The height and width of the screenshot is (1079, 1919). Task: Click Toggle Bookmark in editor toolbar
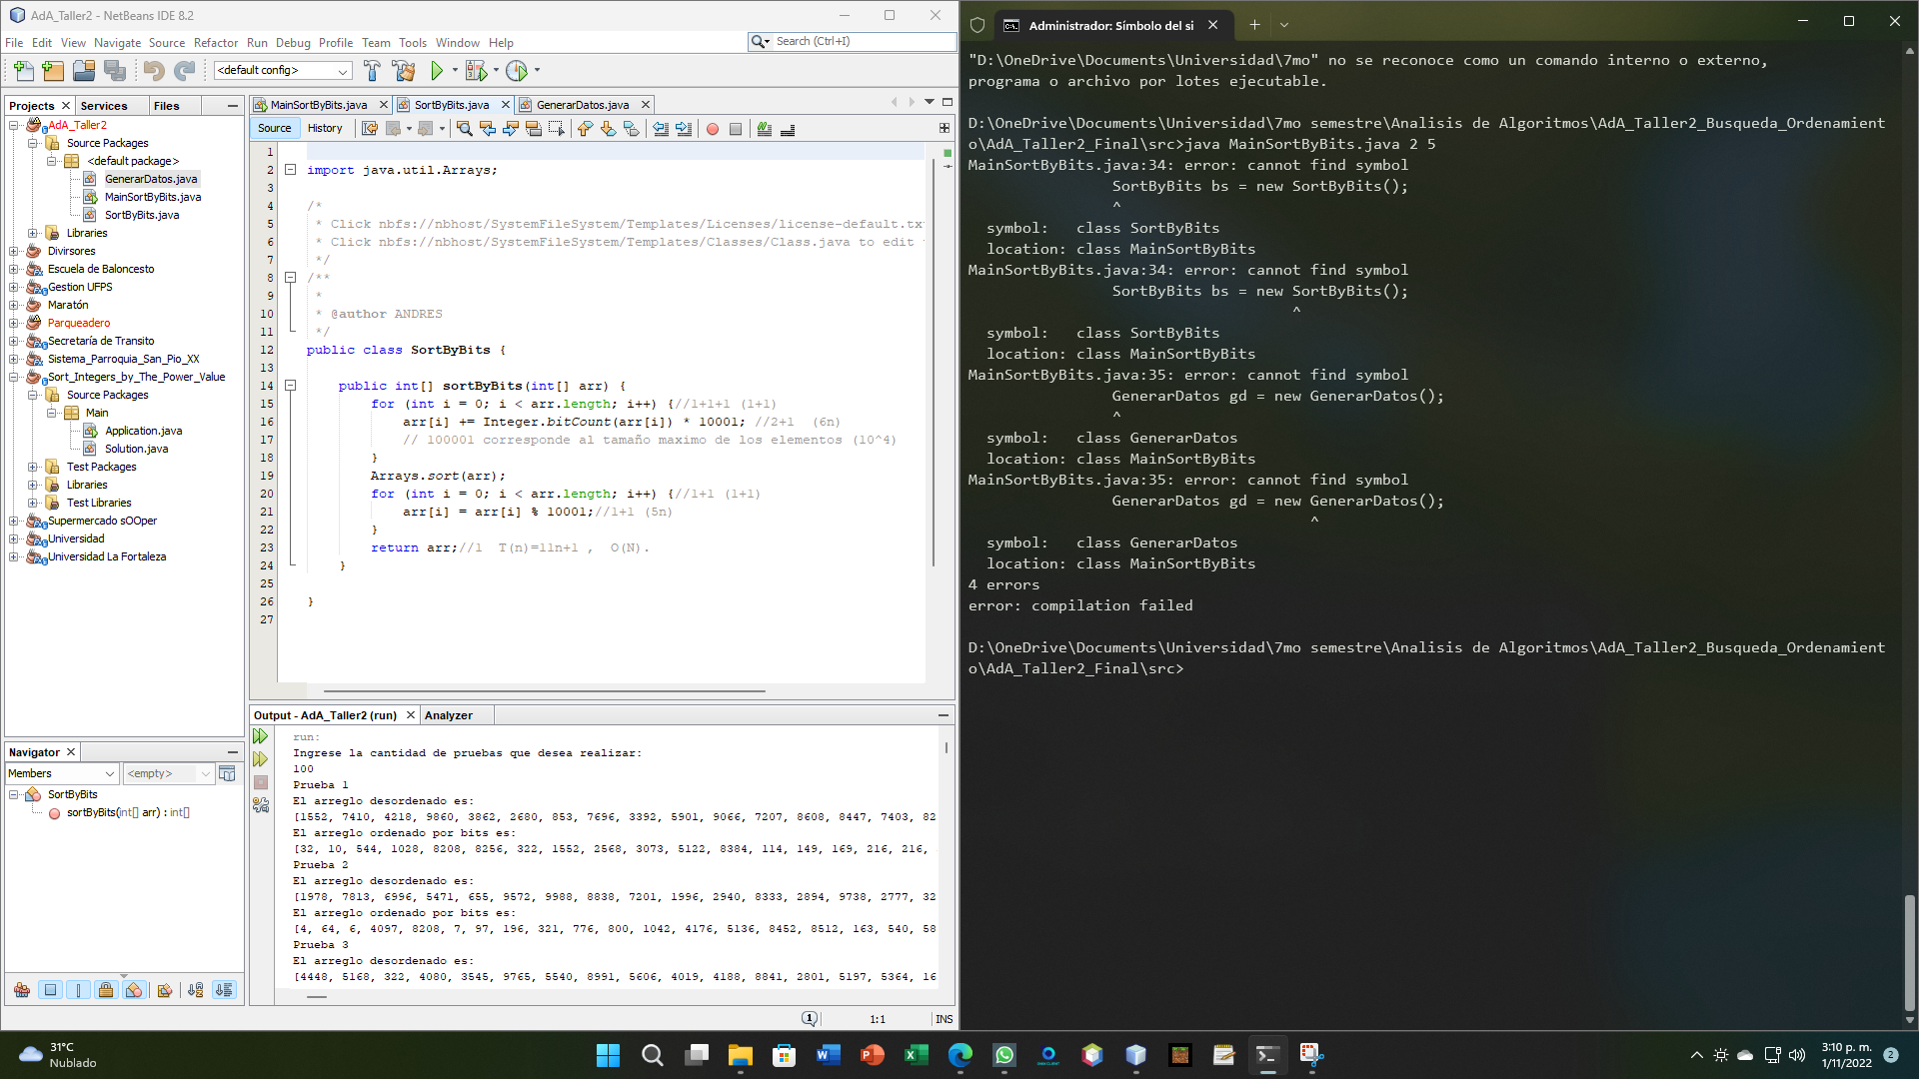631,129
